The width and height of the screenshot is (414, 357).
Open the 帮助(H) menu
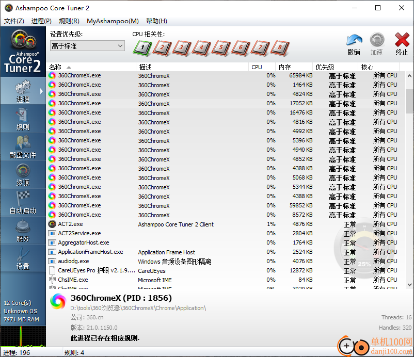156,21
